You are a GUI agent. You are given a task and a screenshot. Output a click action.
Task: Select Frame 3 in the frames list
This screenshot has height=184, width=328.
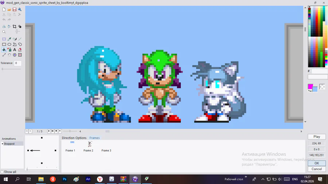click(x=106, y=151)
